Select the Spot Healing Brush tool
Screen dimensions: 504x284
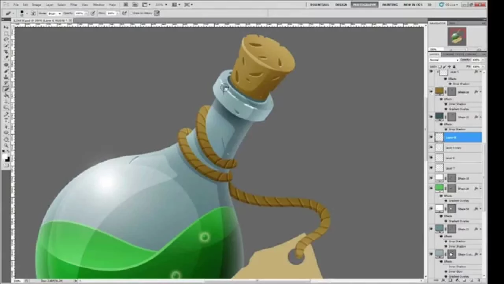pos(6,65)
